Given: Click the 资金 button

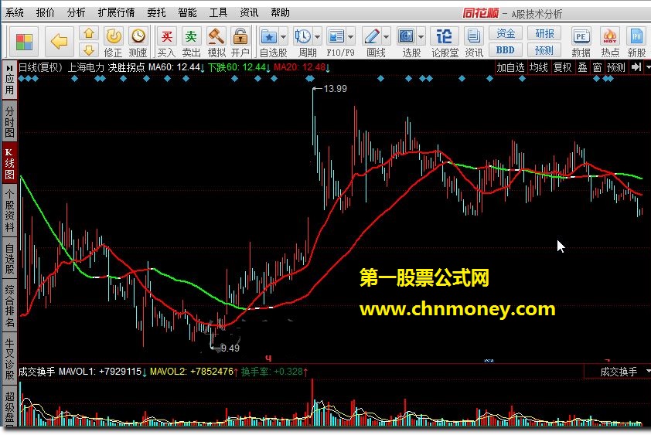Looking at the screenshot, I should [x=506, y=33].
